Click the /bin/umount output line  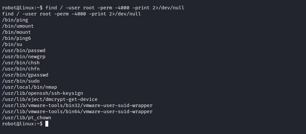[18, 26]
